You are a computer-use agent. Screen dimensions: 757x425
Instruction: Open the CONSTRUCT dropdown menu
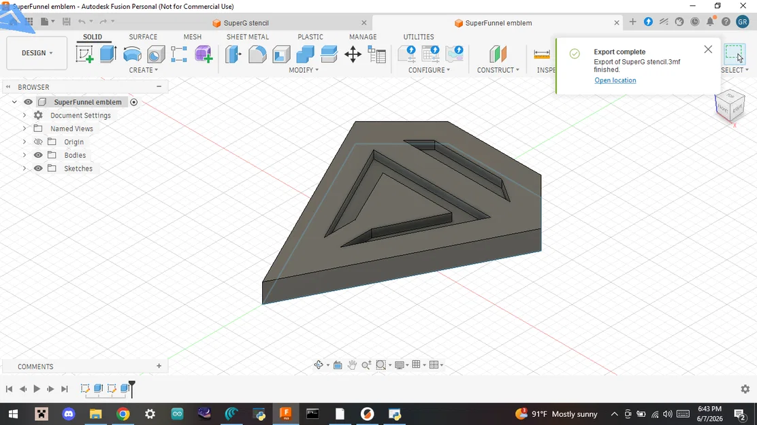498,70
